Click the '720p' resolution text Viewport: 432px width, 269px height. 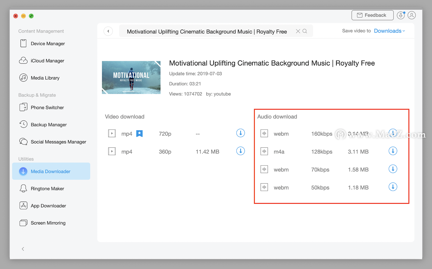click(x=165, y=134)
